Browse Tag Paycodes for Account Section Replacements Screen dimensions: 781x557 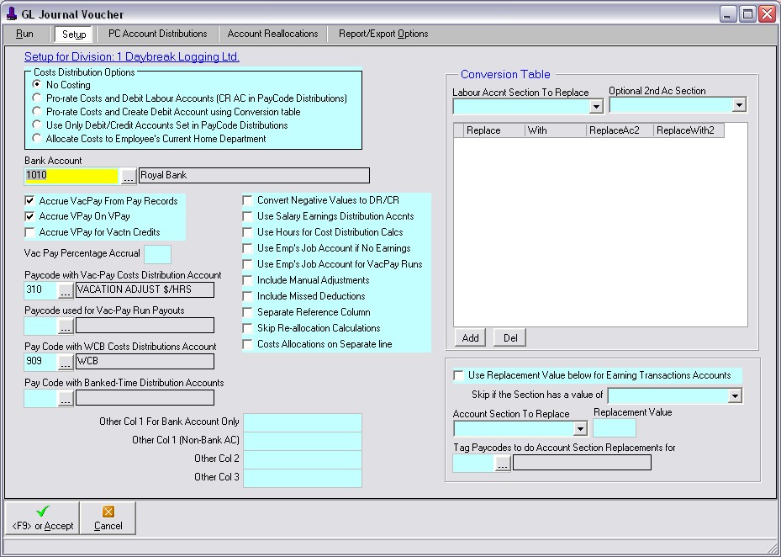pyautogui.click(x=503, y=464)
